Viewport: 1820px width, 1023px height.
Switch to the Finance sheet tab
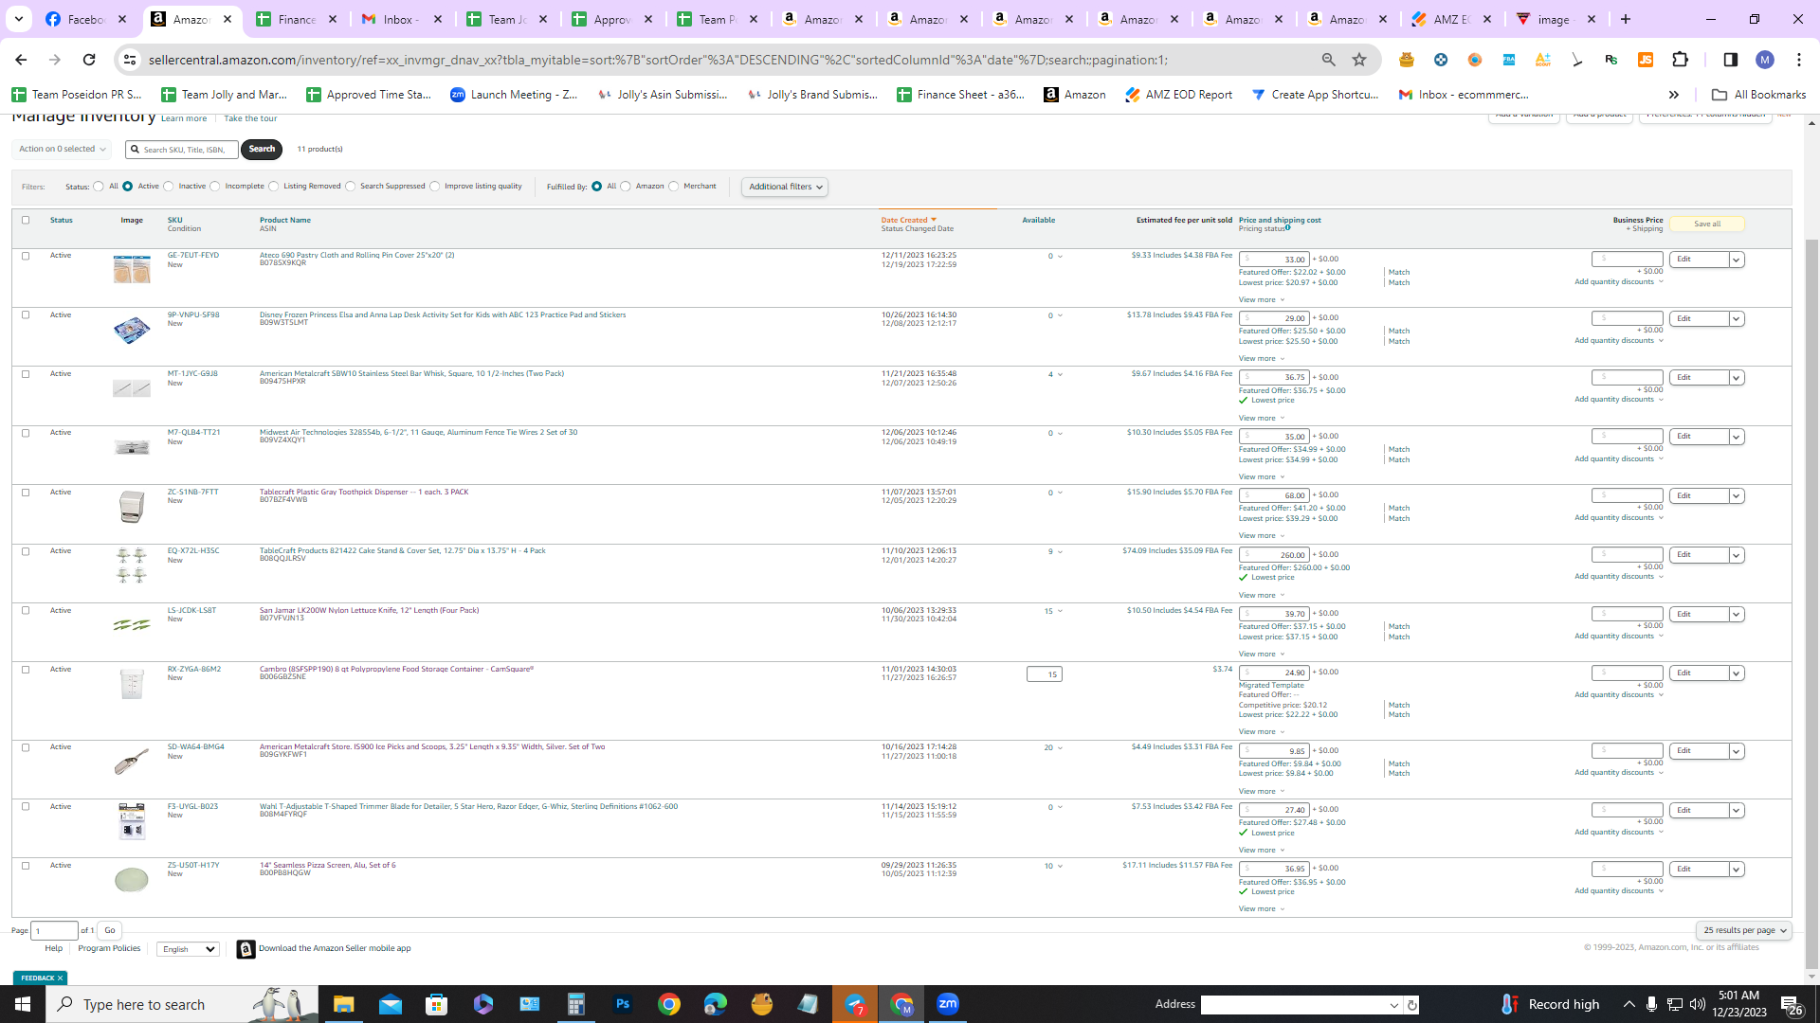click(297, 19)
